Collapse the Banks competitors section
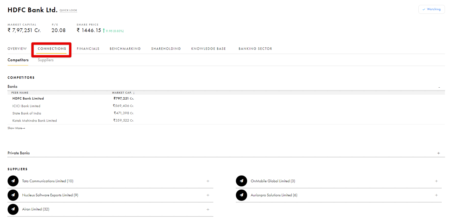This screenshot has height=218, width=453. (439, 87)
